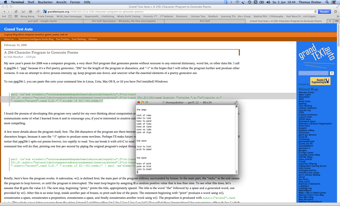Open the Electronic Literature Organization link
This screenshot has width=340, height=206.
[x=315, y=123]
